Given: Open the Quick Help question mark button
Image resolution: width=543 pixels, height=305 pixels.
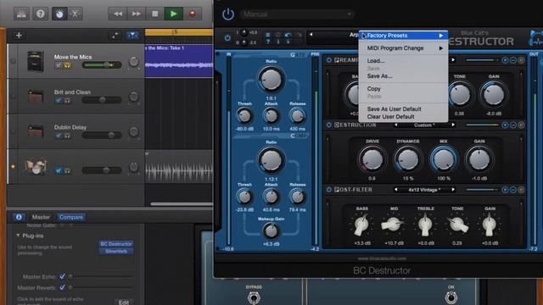Looking at the screenshot, I should pos(41,14).
